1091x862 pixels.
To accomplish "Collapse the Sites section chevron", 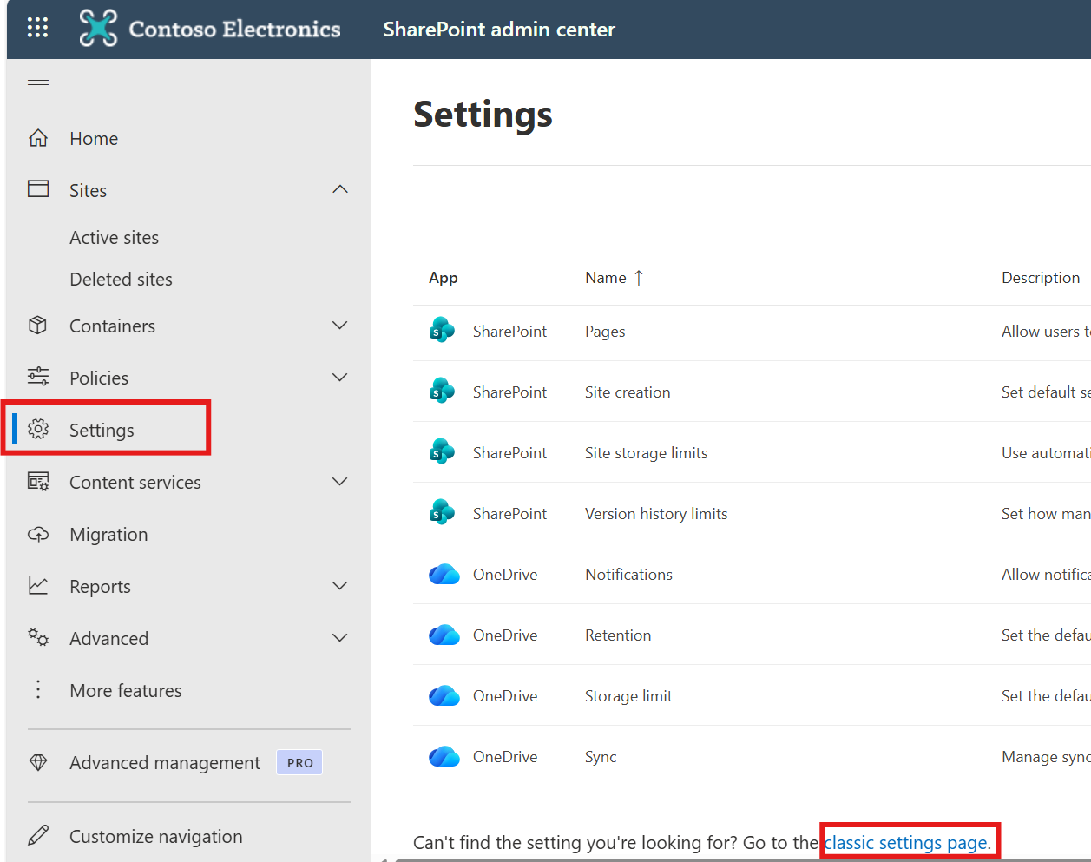I will (340, 189).
